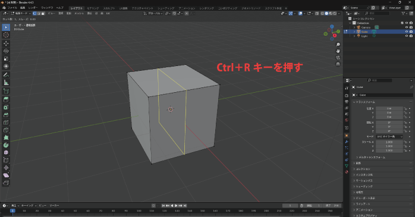Open the World properties tab
Viewport: 415px width, 217px height.
pos(347,120)
